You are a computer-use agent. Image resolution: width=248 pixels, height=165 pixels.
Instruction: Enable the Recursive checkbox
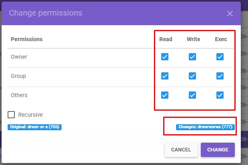point(12,115)
